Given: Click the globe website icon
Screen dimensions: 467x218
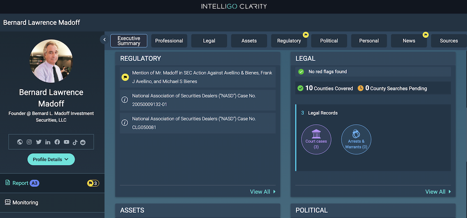Looking at the screenshot, I should (20, 142).
